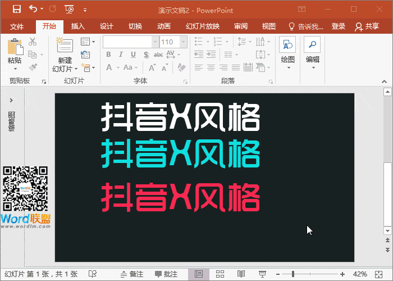Open the Animations (动画) ribbon tab
The height and width of the screenshot is (281, 393).
pyautogui.click(x=164, y=26)
